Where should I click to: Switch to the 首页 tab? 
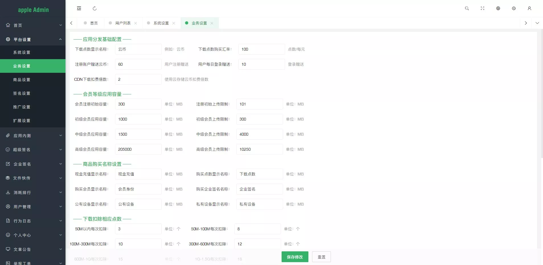pyautogui.click(x=91, y=23)
